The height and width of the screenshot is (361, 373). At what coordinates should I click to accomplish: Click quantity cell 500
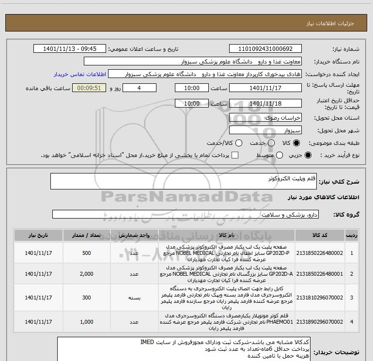(x=87, y=253)
